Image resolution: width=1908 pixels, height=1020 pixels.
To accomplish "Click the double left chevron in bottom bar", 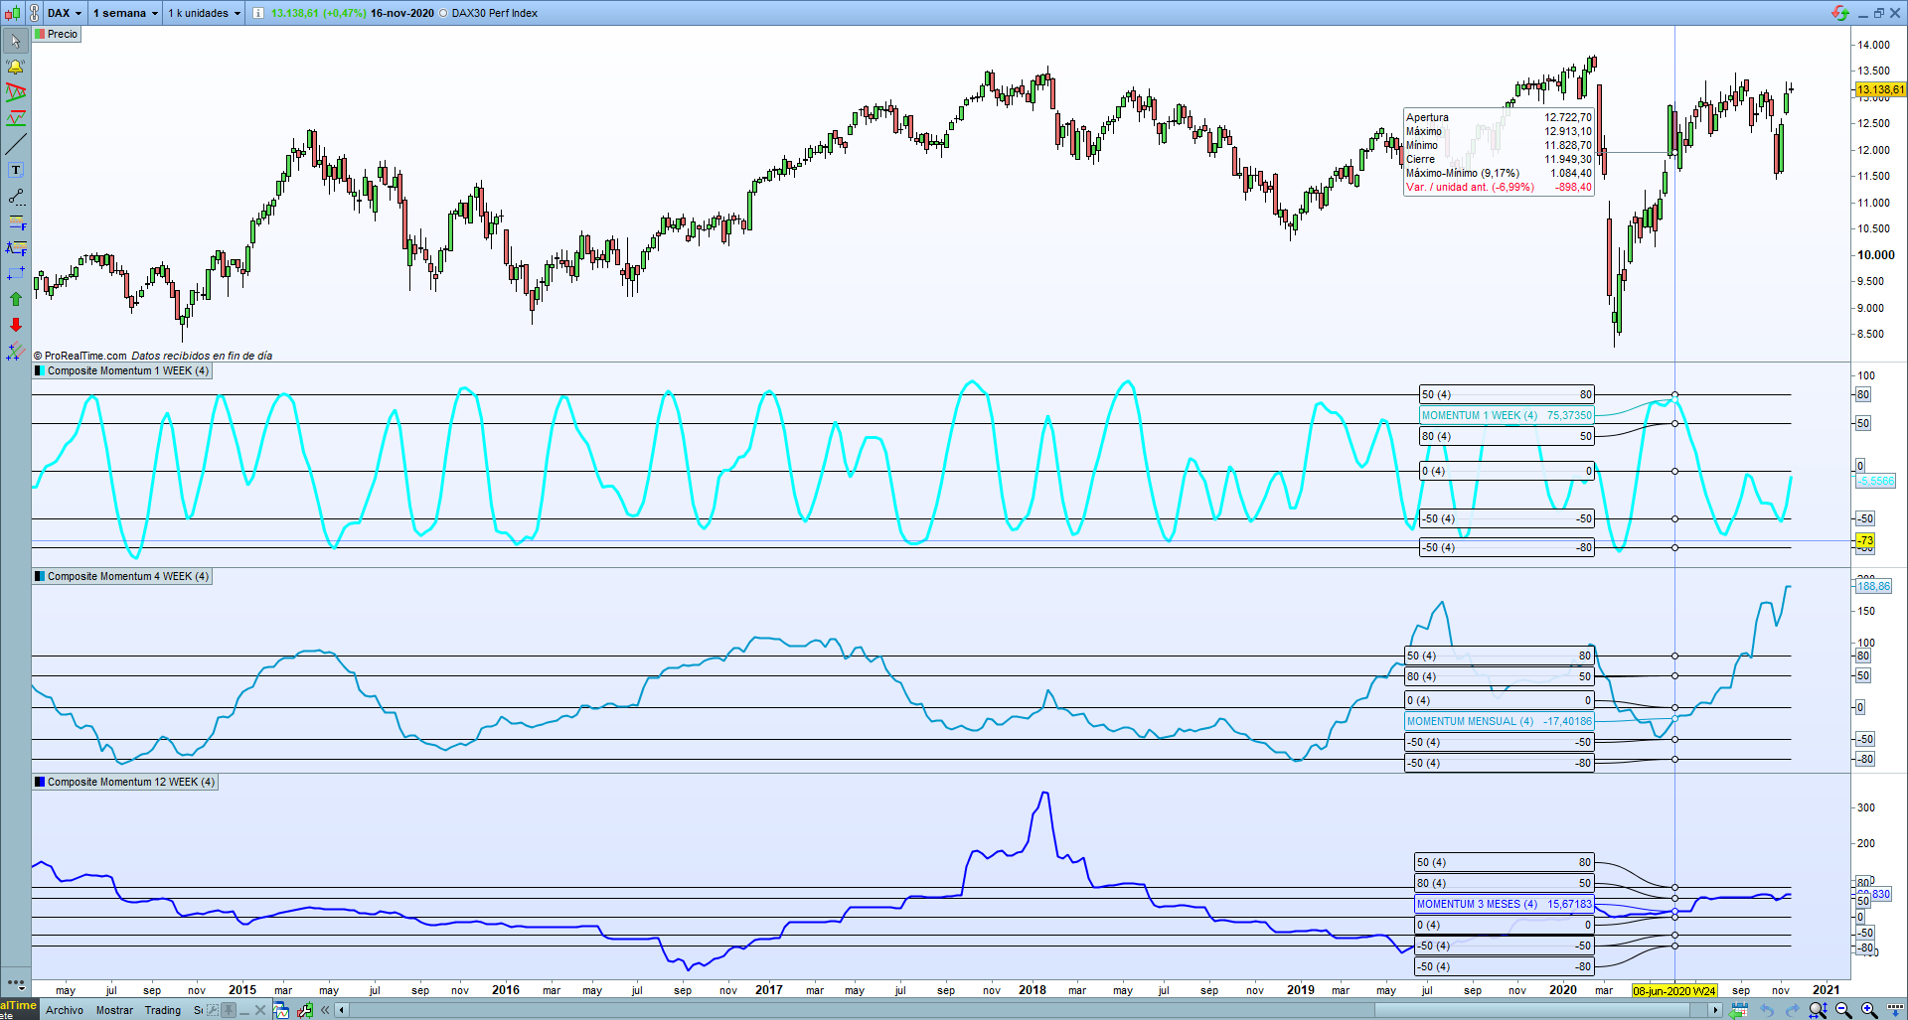I will point(325,1010).
